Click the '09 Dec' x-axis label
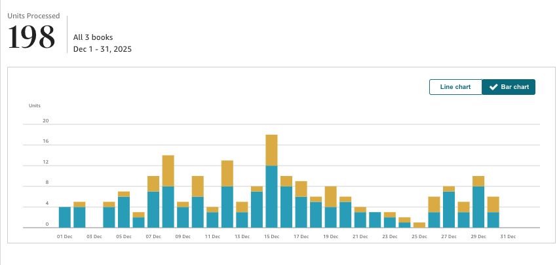Screen dimensions: 559x265 [x=183, y=236]
